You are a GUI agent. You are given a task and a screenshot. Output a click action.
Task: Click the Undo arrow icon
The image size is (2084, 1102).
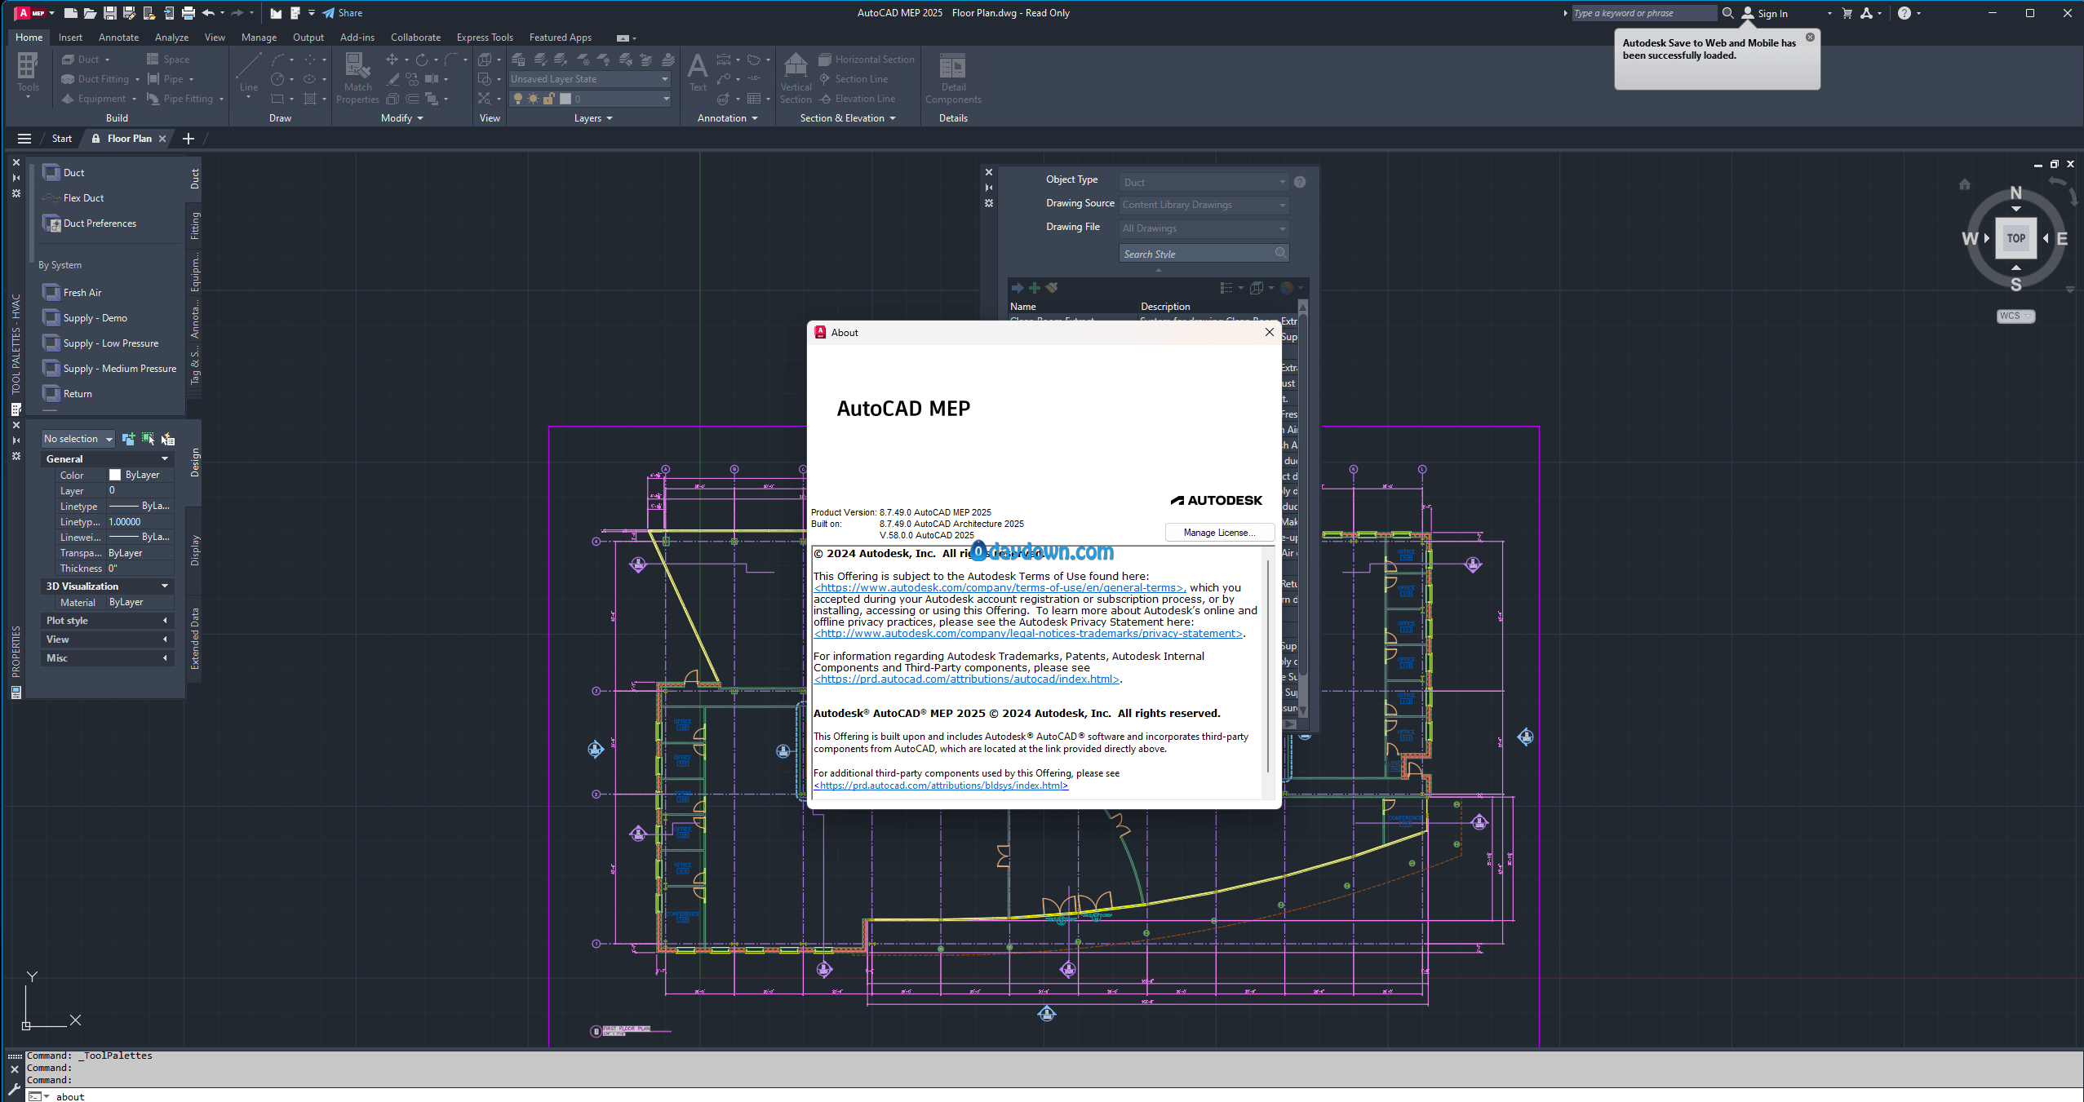[208, 13]
